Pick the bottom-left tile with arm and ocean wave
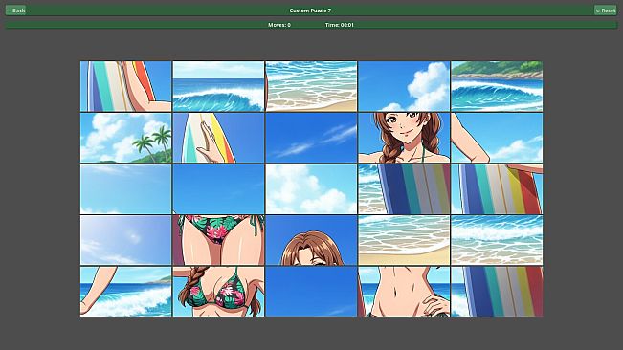Screen dimensions: 623x350 point(126,292)
